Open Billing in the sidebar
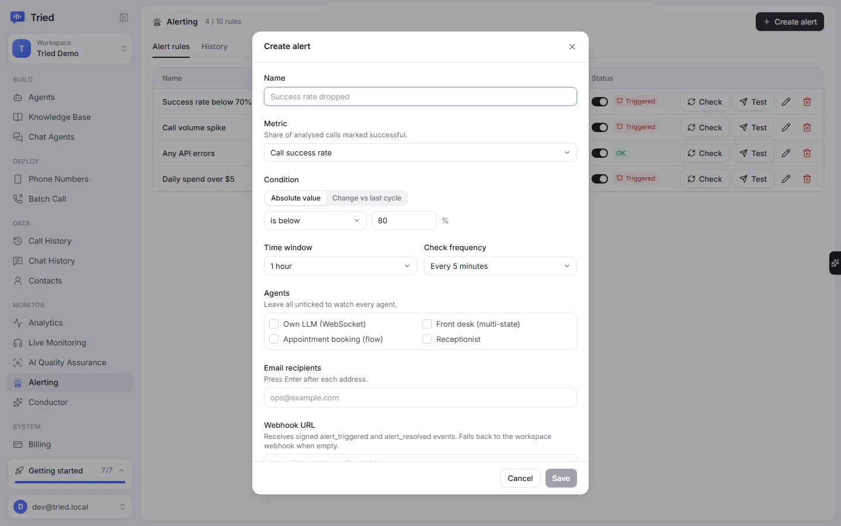The image size is (841, 526). pyautogui.click(x=70, y=444)
